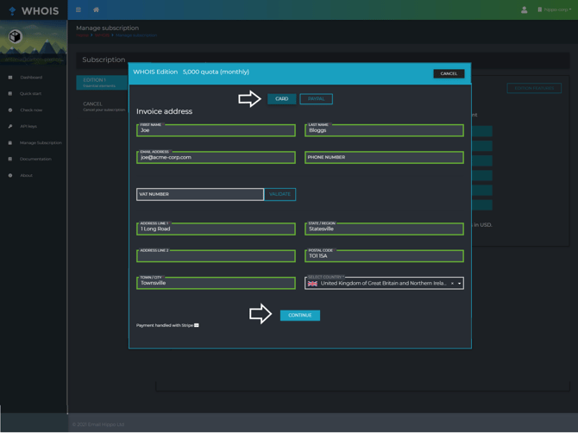Click the Manage Subscription sidebar icon
578x433 pixels.
coord(10,142)
